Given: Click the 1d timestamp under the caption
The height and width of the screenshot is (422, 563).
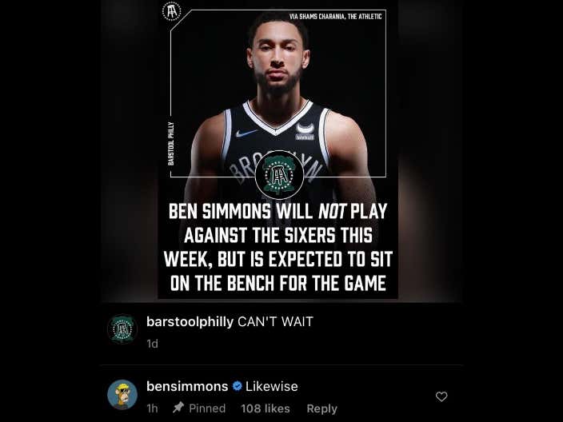Looking at the screenshot, I should [x=152, y=344].
